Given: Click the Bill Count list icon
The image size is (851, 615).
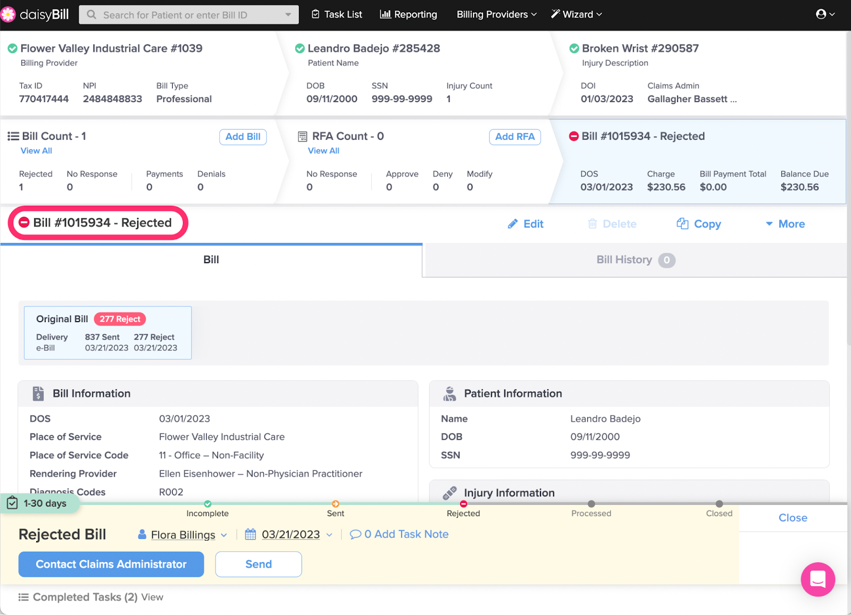Looking at the screenshot, I should click(x=13, y=136).
